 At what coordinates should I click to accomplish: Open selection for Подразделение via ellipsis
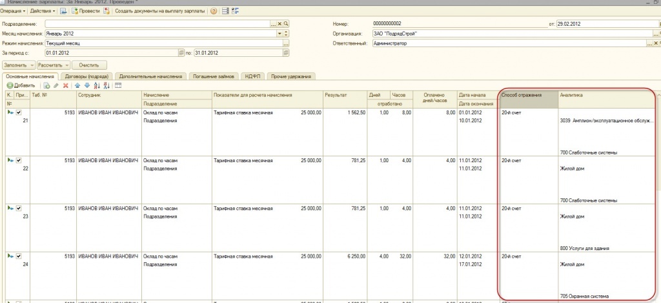pyautogui.click(x=273, y=24)
